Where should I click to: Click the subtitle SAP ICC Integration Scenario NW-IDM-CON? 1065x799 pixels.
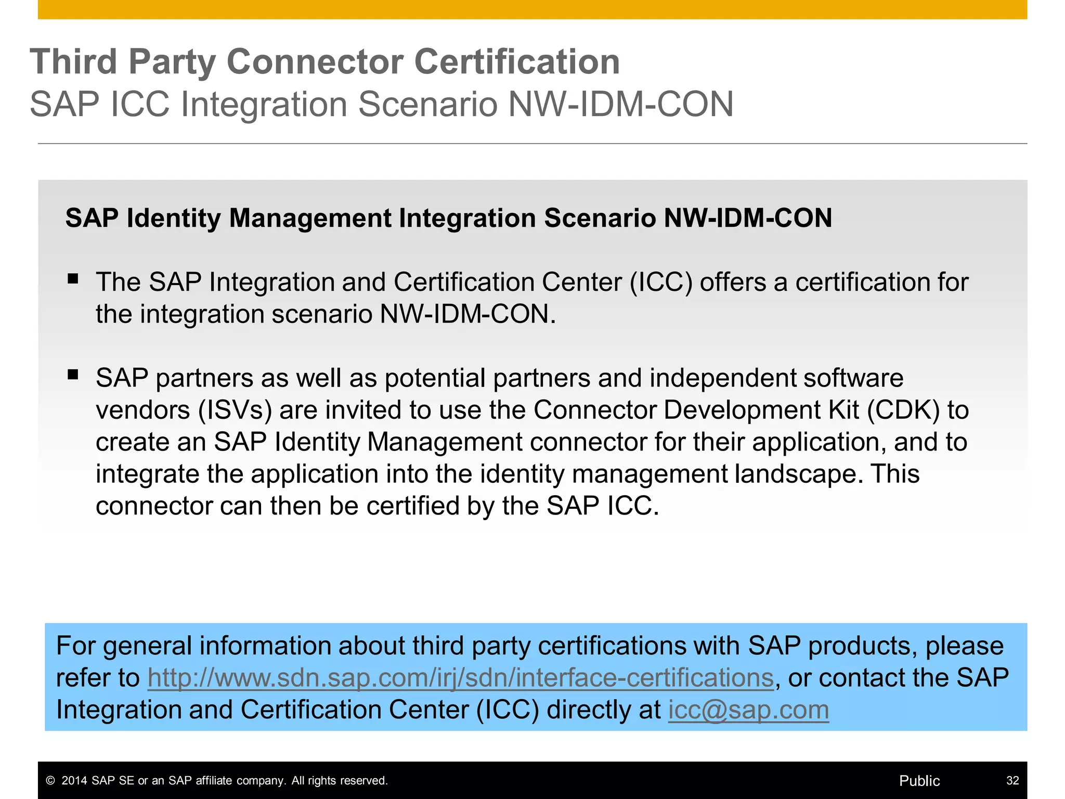381,105
